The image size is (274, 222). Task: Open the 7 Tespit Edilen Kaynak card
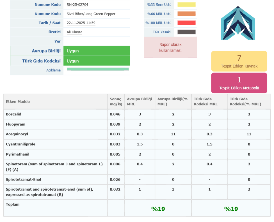pos(239,61)
